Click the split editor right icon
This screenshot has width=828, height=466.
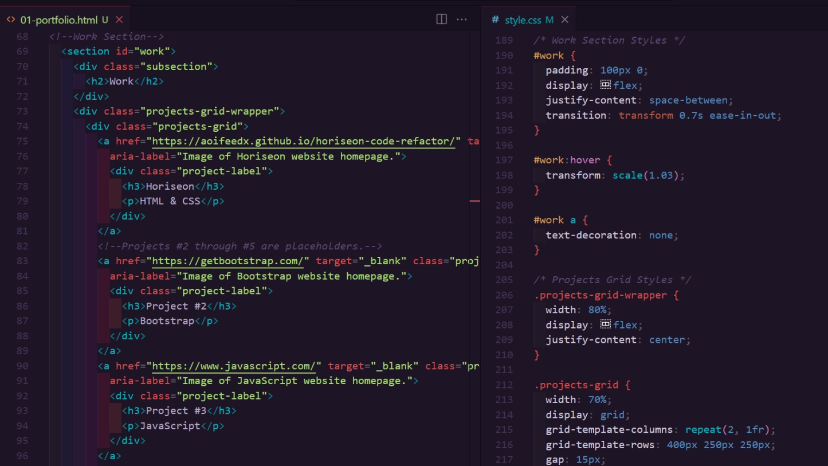(x=441, y=19)
